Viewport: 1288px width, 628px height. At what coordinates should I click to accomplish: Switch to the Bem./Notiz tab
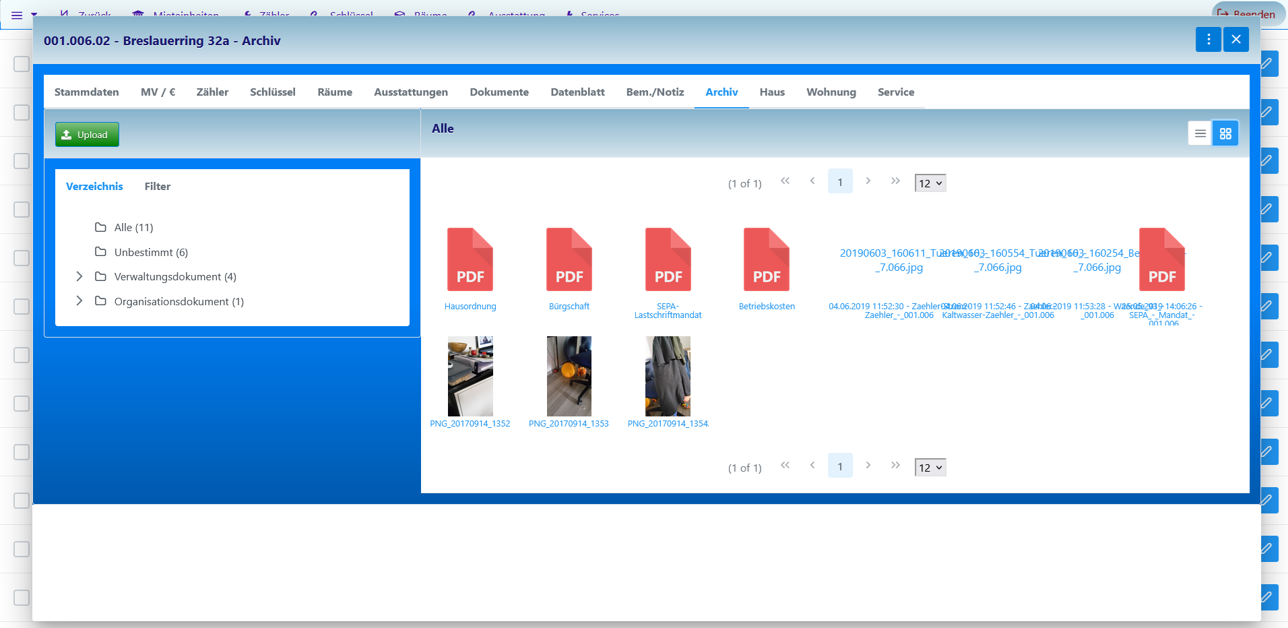pyautogui.click(x=655, y=92)
